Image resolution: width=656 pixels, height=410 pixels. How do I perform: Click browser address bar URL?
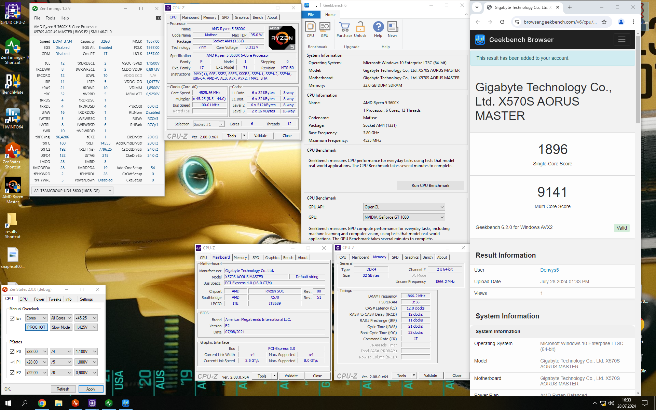click(560, 22)
